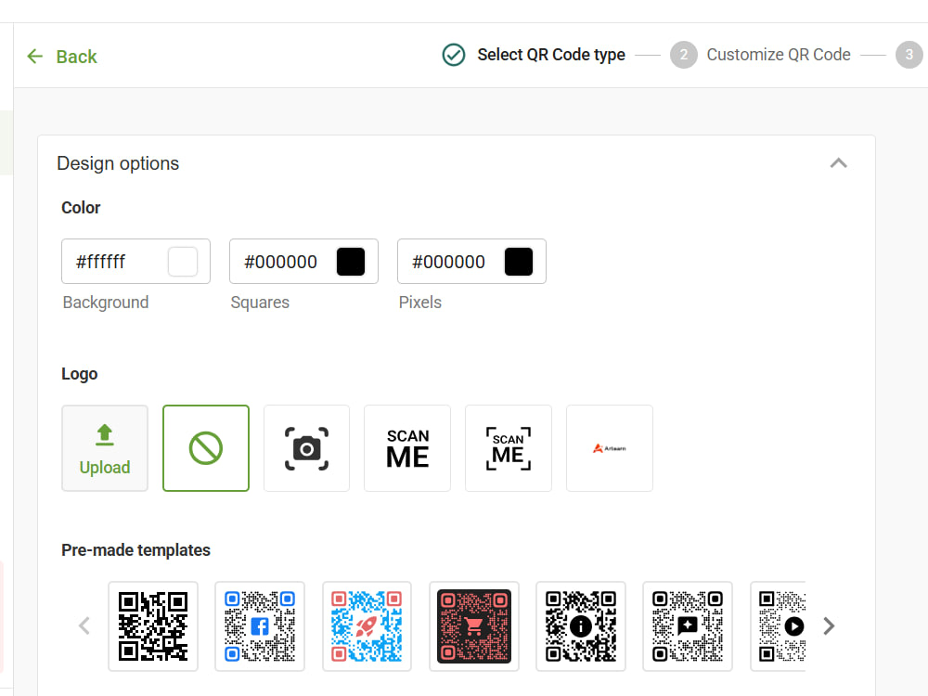Click the green checkmark step icon
Screen dimensions: 928x696
(454, 55)
